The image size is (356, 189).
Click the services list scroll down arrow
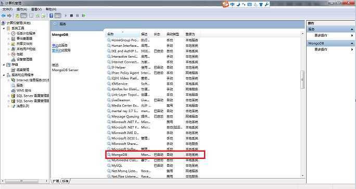[x=302, y=176]
